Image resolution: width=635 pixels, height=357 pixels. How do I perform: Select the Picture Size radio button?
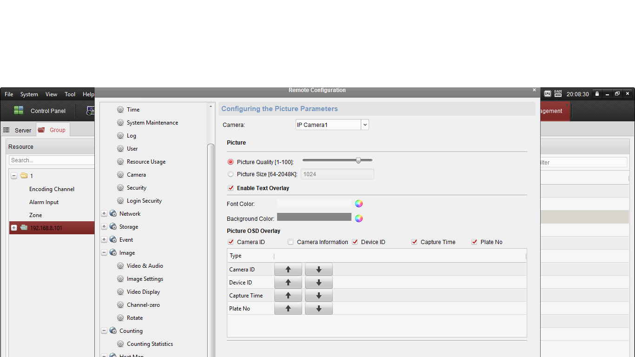(231, 174)
